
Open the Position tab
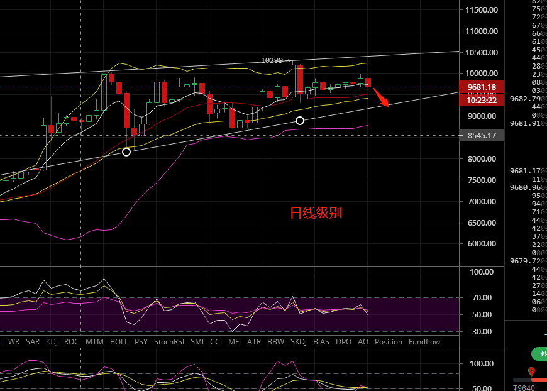388,342
